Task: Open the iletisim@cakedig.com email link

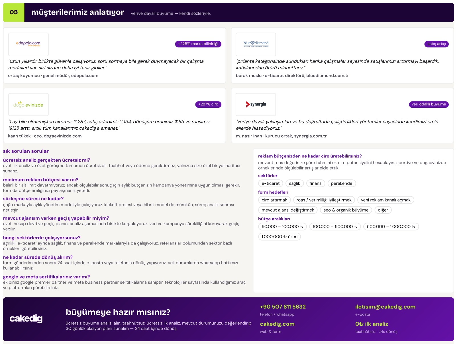Action: (x=385, y=307)
